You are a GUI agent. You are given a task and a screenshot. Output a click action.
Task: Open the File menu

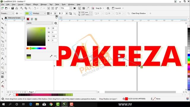pos(3,4)
